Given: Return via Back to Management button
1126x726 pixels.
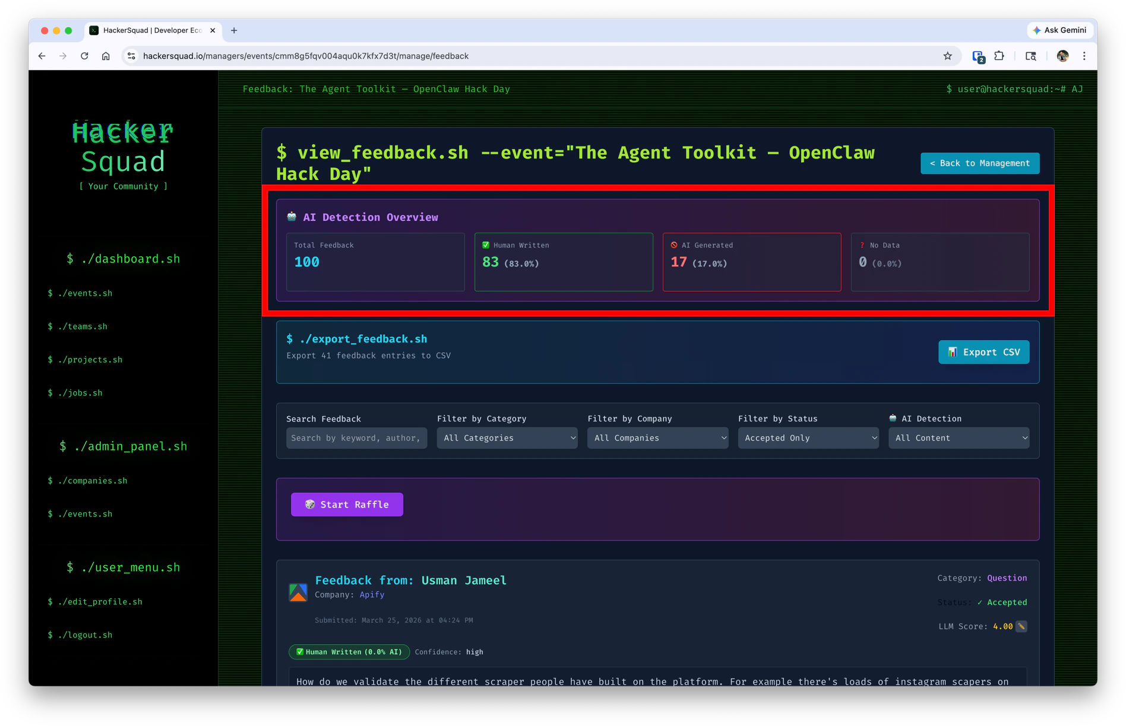Looking at the screenshot, I should [980, 163].
